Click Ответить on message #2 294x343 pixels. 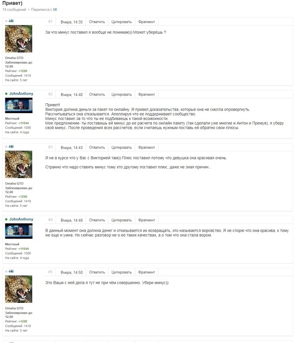coord(97,95)
